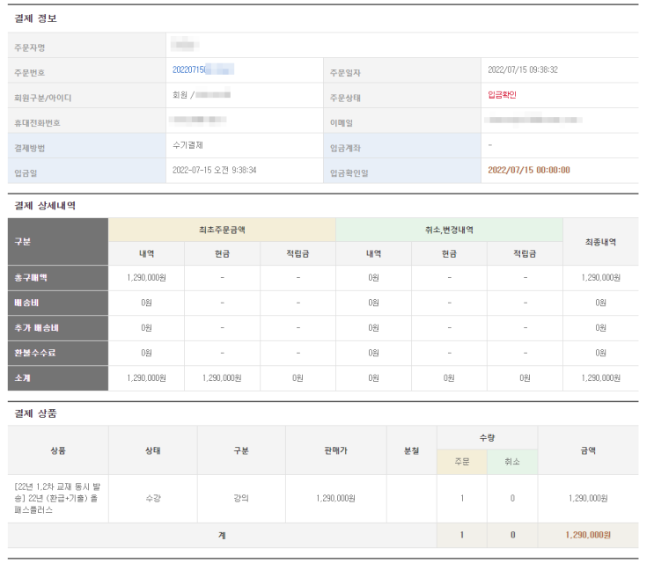Select the 결제 상품 section heading
This screenshot has width=654, height=563.
coord(35,413)
